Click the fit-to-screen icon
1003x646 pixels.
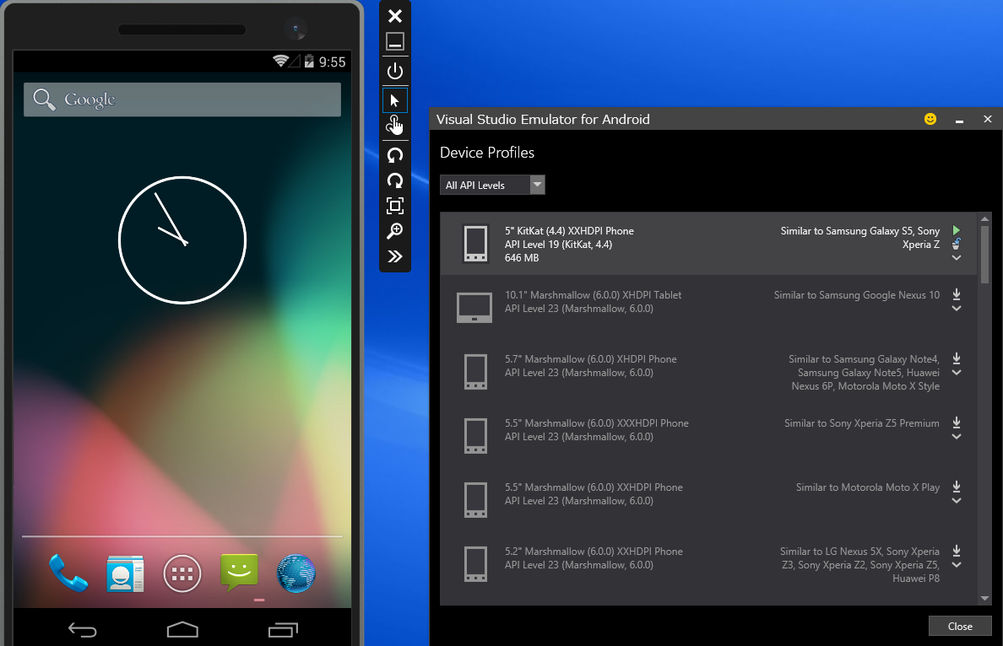pyautogui.click(x=395, y=205)
